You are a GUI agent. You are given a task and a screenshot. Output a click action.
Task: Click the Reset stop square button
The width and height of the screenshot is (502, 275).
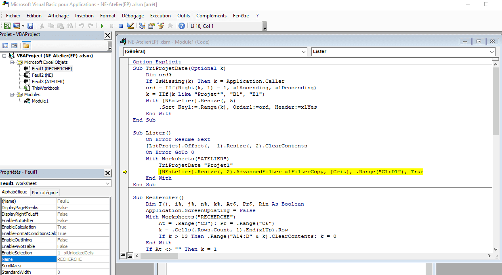(x=121, y=26)
